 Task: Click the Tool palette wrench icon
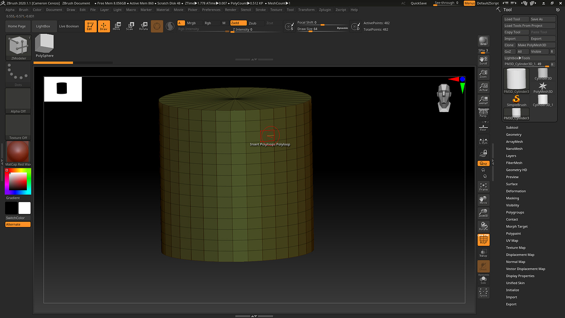coord(498,9)
